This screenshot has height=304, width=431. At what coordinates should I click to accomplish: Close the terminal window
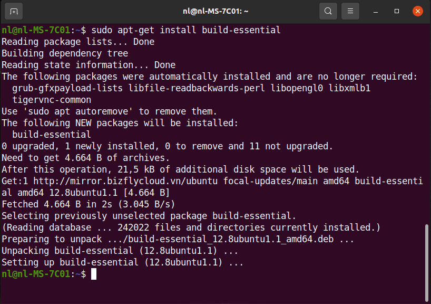[417, 11]
